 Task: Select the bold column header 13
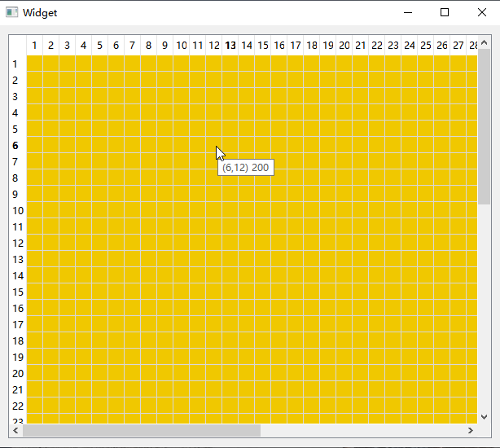click(230, 46)
